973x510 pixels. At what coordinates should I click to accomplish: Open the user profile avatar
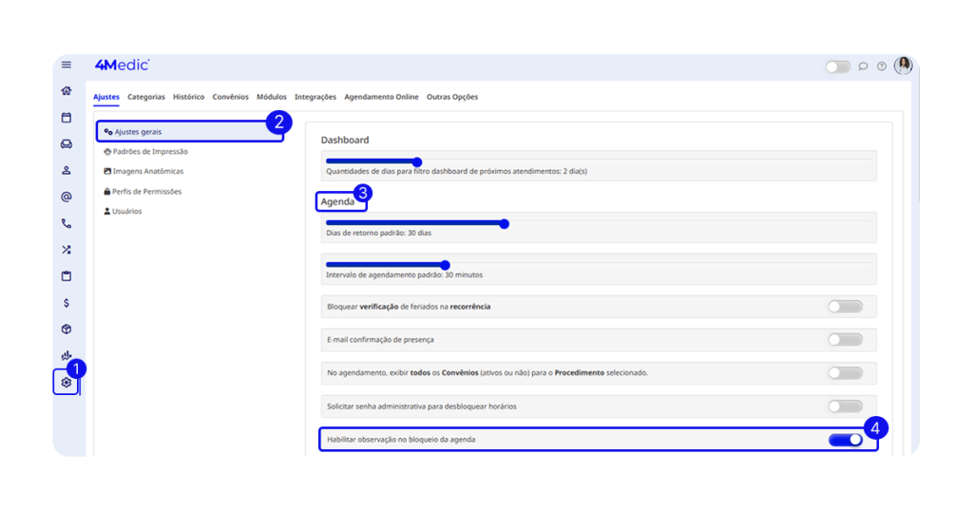[x=903, y=66]
